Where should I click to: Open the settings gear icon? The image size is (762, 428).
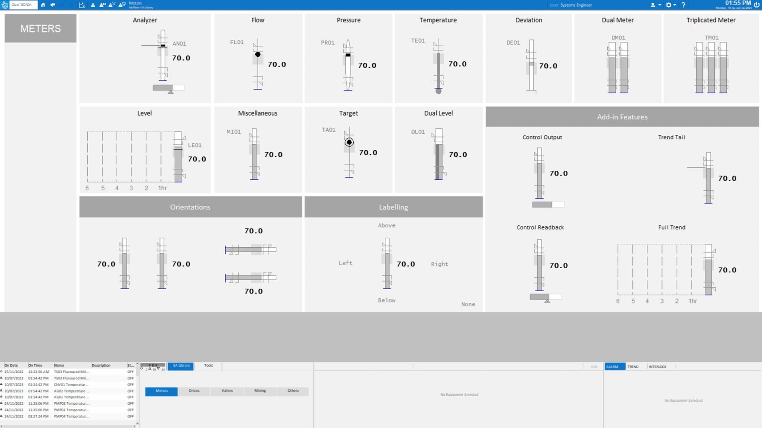point(669,5)
